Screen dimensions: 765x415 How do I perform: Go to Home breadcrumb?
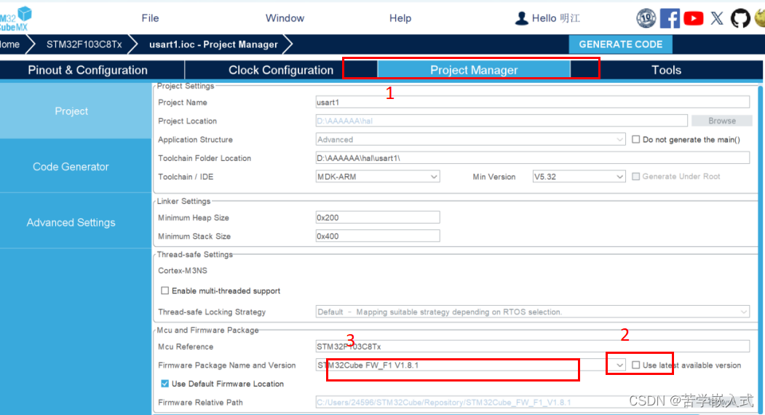pos(9,44)
